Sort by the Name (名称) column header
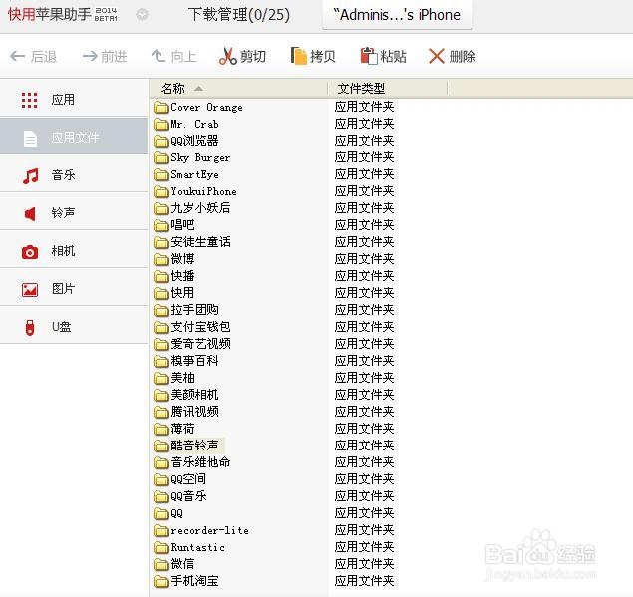This screenshot has width=633, height=597. coord(238,88)
